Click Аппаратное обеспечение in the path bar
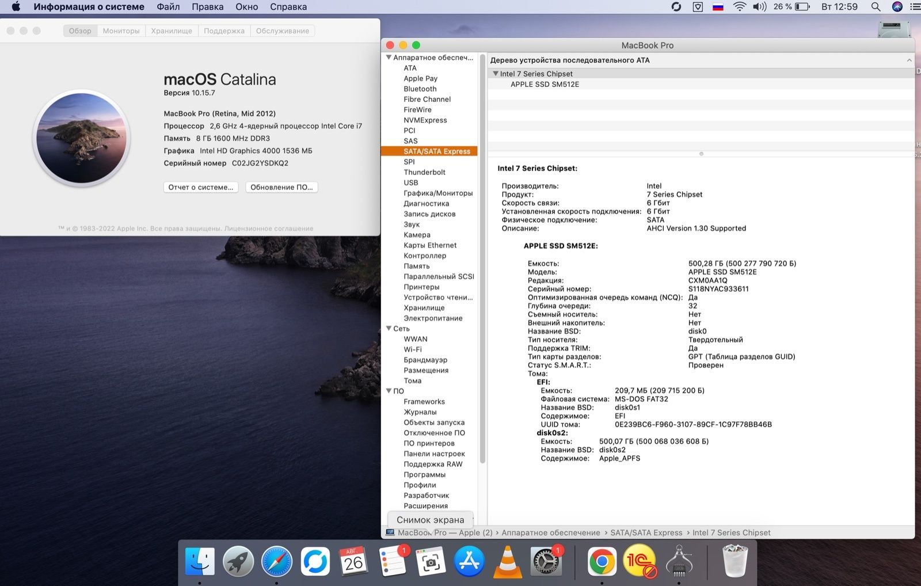Image resolution: width=921 pixels, height=586 pixels. pyautogui.click(x=550, y=532)
